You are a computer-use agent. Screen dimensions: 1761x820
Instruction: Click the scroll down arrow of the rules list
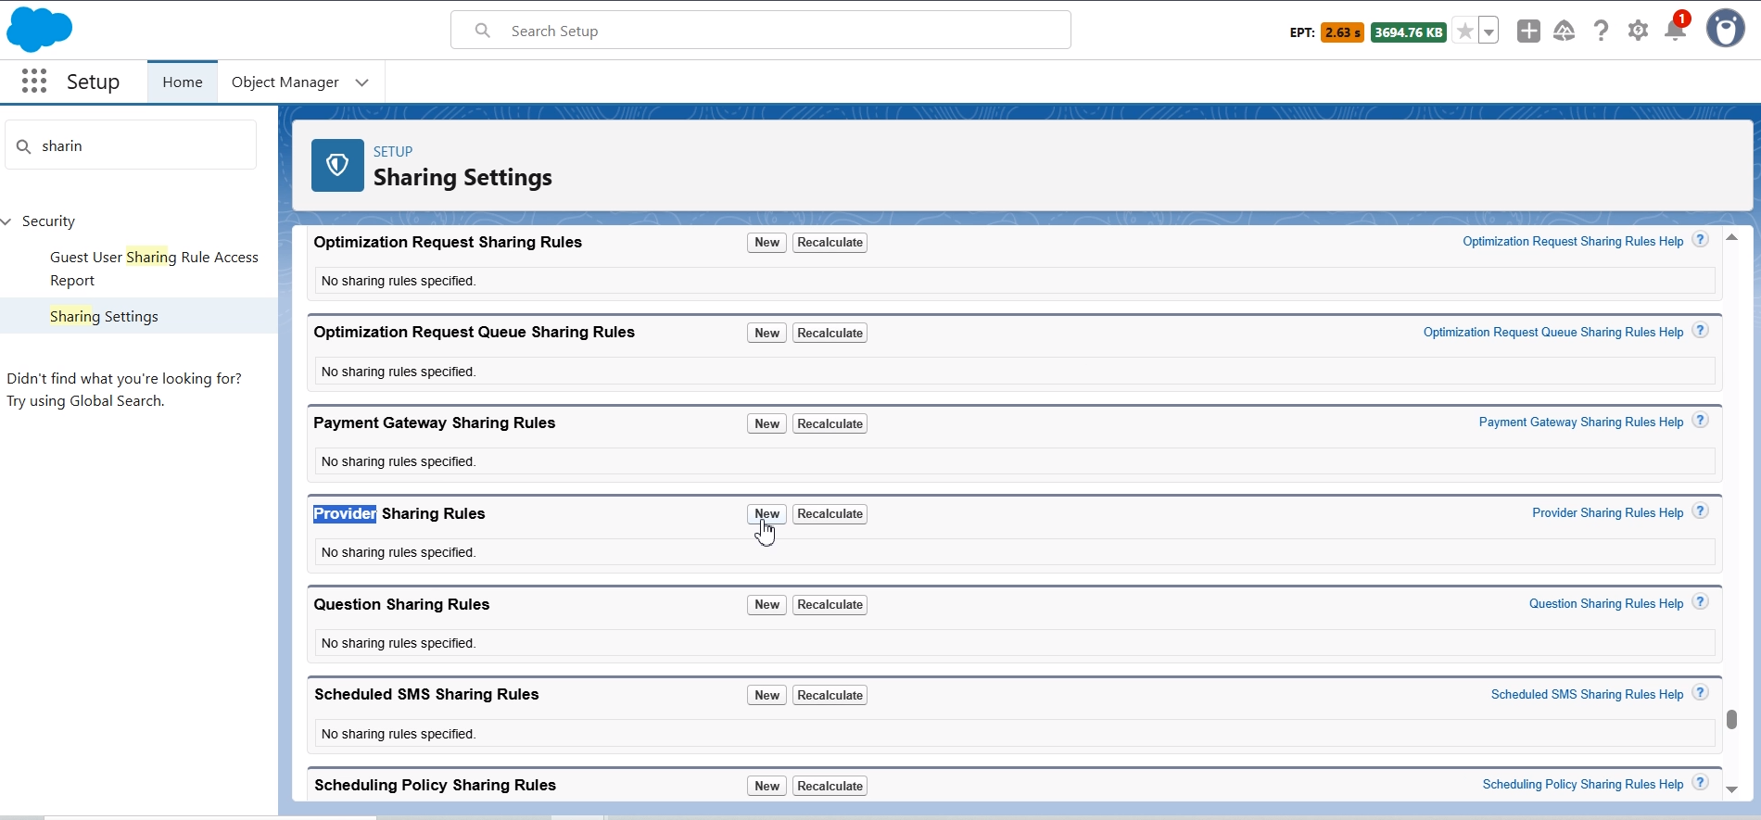tap(1731, 789)
